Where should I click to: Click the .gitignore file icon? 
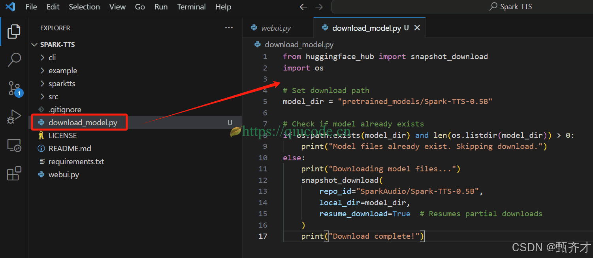tap(41, 110)
